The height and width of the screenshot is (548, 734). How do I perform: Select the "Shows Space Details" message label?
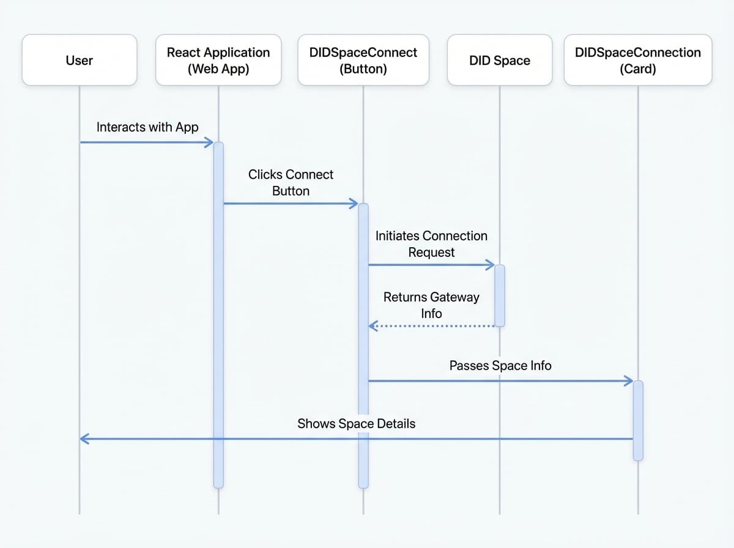point(356,424)
